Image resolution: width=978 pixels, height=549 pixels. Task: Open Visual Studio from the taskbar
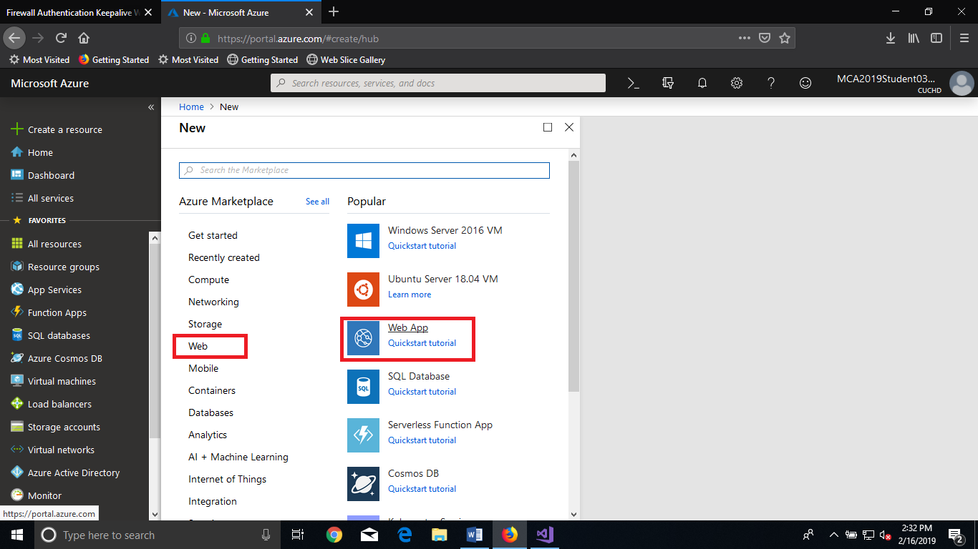point(544,535)
